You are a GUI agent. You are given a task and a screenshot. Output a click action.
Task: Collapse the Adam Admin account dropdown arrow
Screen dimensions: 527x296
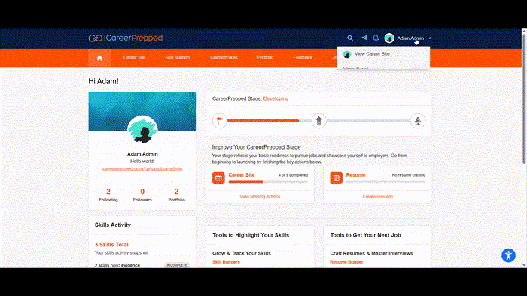[x=430, y=38]
